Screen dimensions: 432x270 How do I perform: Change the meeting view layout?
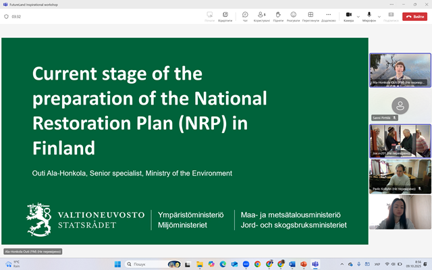(x=310, y=16)
